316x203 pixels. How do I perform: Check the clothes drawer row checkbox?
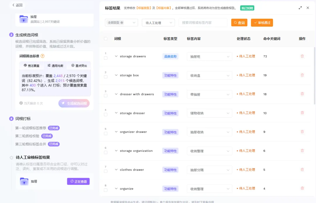(106, 171)
